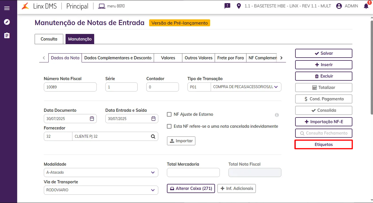Switch to the Consulta tab
Screen dimensions: 373x203
(49, 39)
